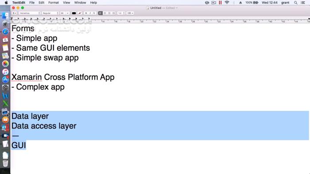
Task: Open the Helvetica font family dropdown
Action: pyautogui.click(x=30, y=13)
